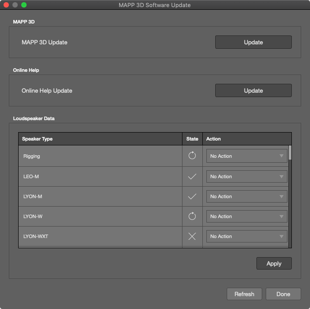Select the LYON-M row label

pos(33,196)
